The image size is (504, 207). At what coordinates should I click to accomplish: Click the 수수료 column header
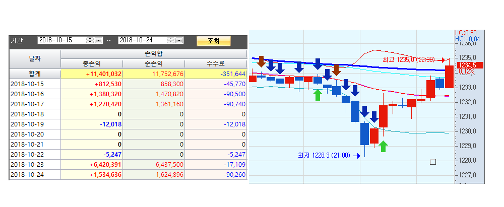pos(216,64)
